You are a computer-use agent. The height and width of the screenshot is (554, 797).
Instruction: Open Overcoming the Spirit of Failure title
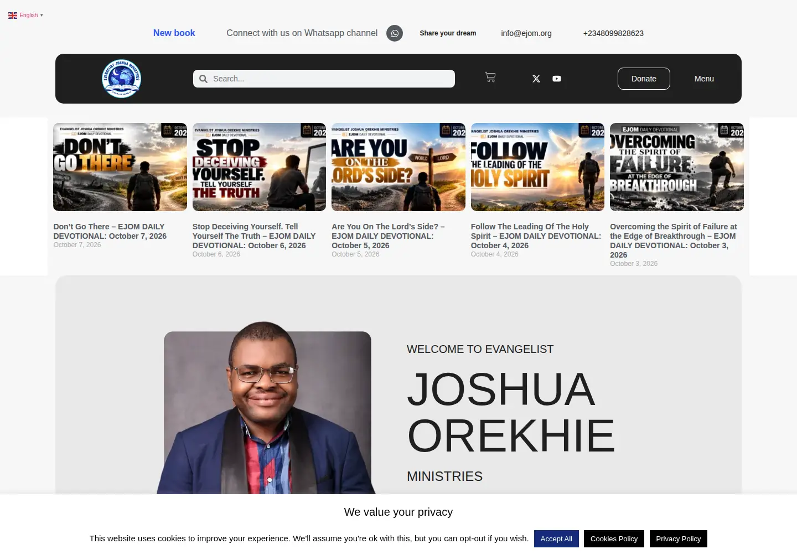point(674,240)
